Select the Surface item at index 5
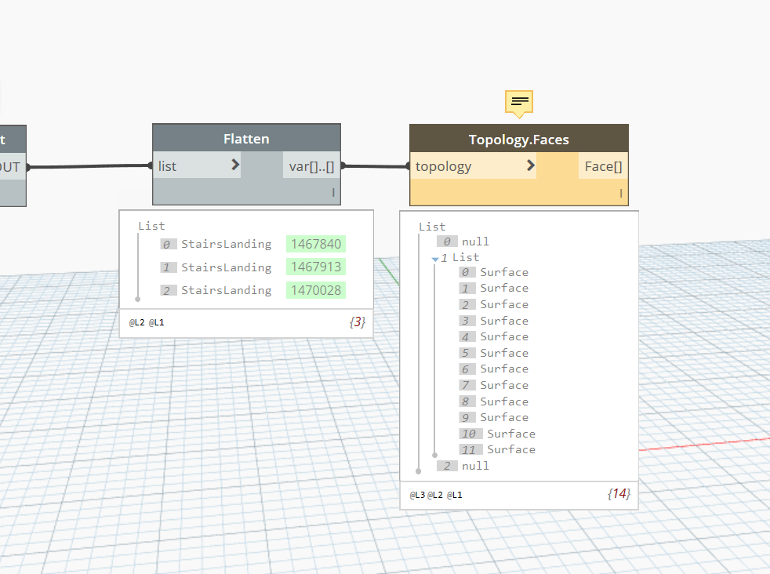 [x=494, y=353]
